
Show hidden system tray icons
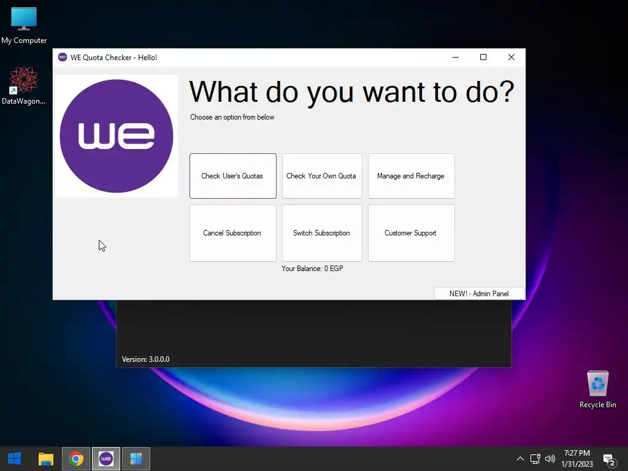(520, 459)
